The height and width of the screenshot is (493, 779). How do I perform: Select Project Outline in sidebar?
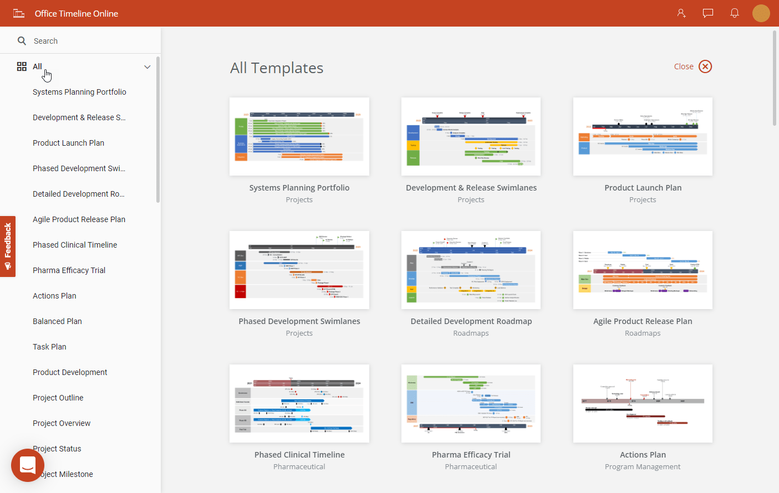[58, 398]
